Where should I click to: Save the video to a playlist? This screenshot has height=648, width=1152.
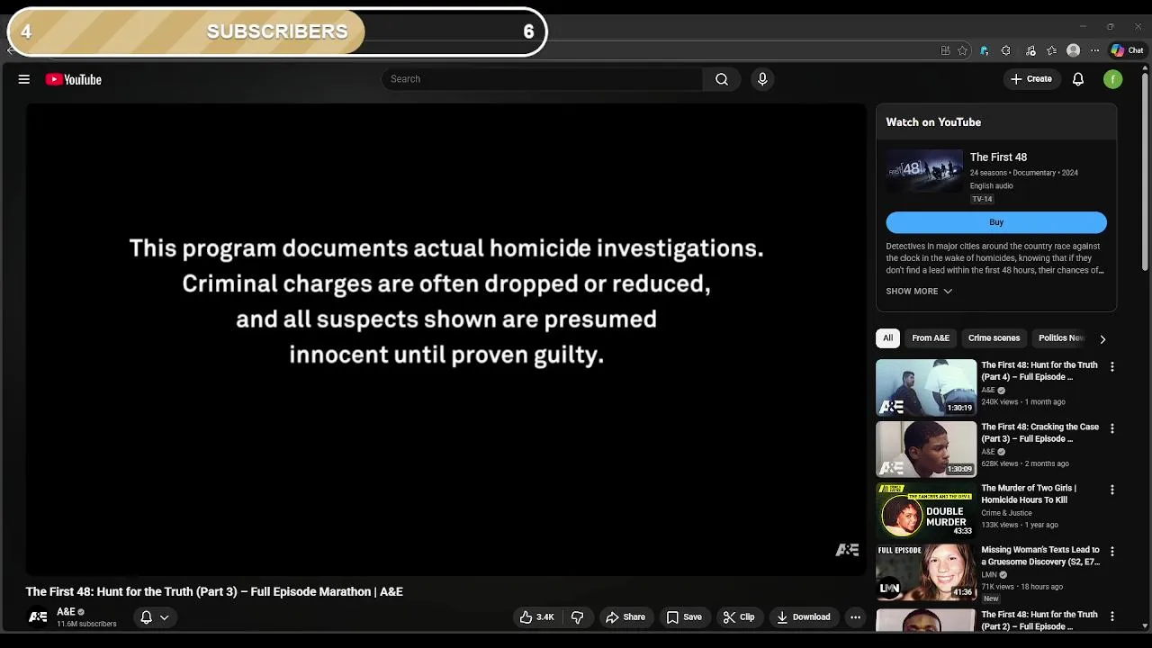coord(684,617)
